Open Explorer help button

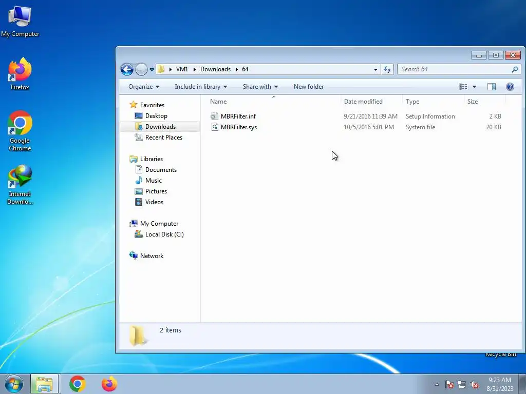point(510,87)
